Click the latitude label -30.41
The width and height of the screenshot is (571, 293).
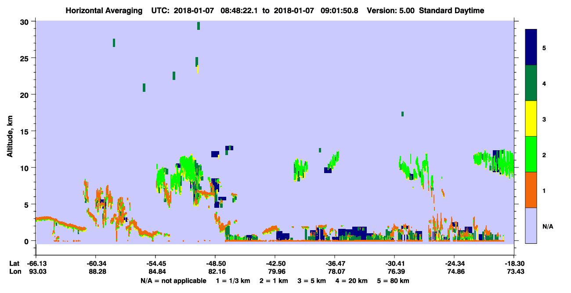click(x=394, y=264)
